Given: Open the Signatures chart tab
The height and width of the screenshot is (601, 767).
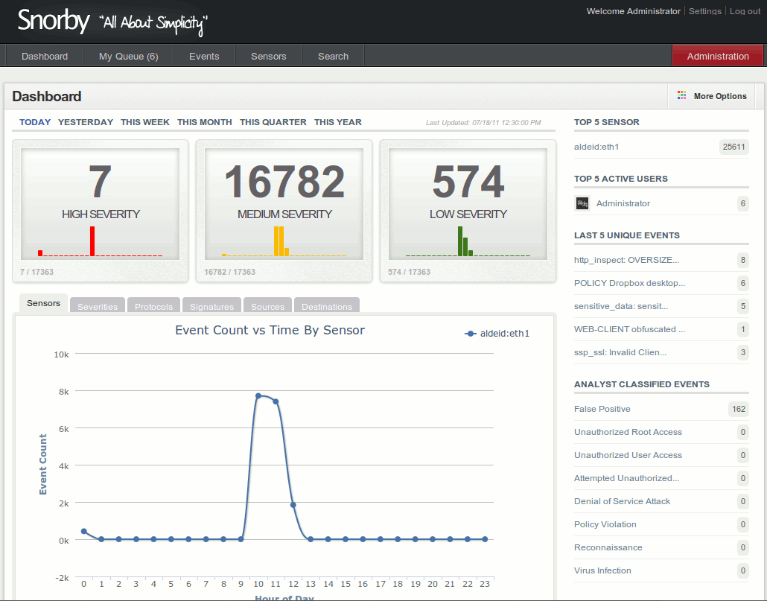Looking at the screenshot, I should (211, 307).
